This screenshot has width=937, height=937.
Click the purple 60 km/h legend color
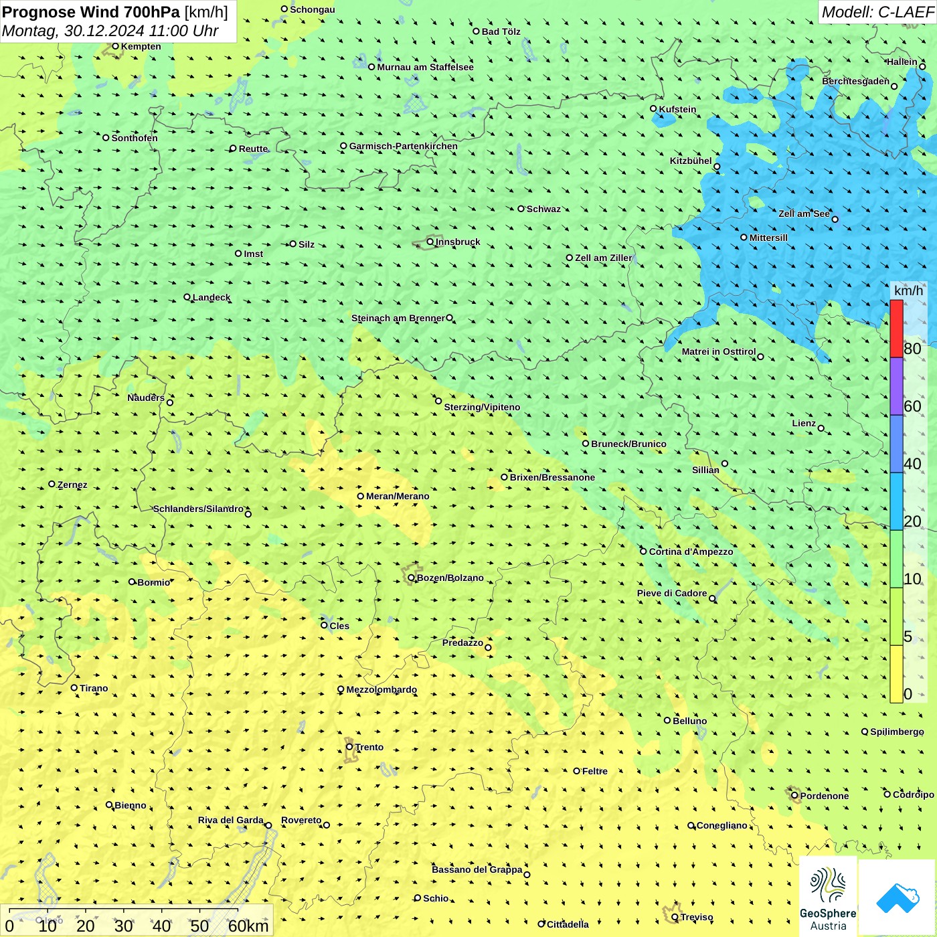(896, 387)
